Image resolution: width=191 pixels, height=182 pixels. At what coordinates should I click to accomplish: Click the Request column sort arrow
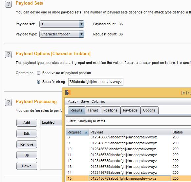pos(86,132)
